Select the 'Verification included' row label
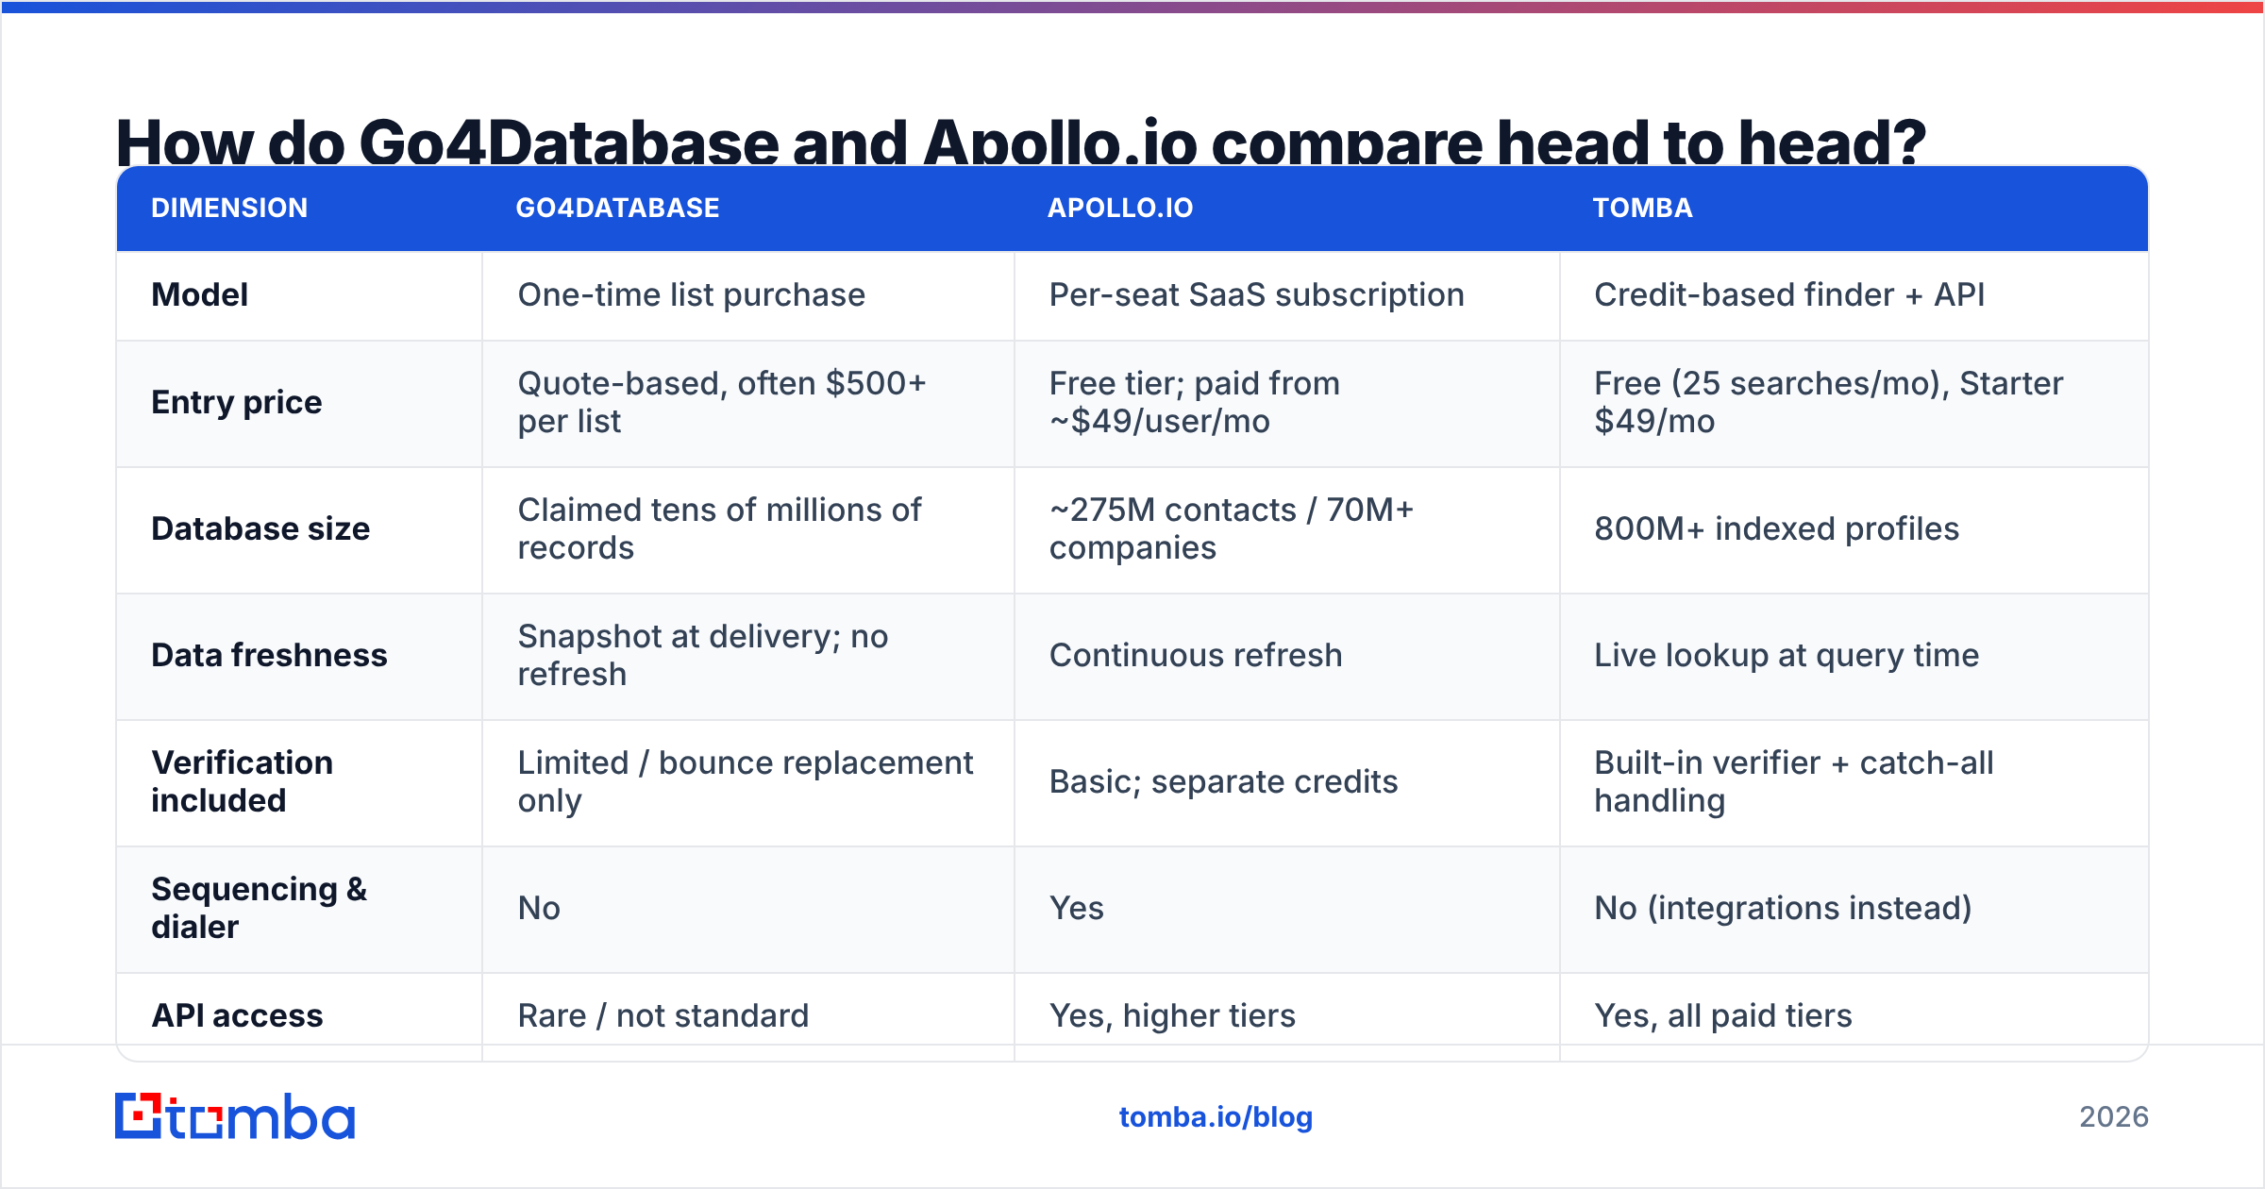This screenshot has width=2265, height=1189. point(242,781)
